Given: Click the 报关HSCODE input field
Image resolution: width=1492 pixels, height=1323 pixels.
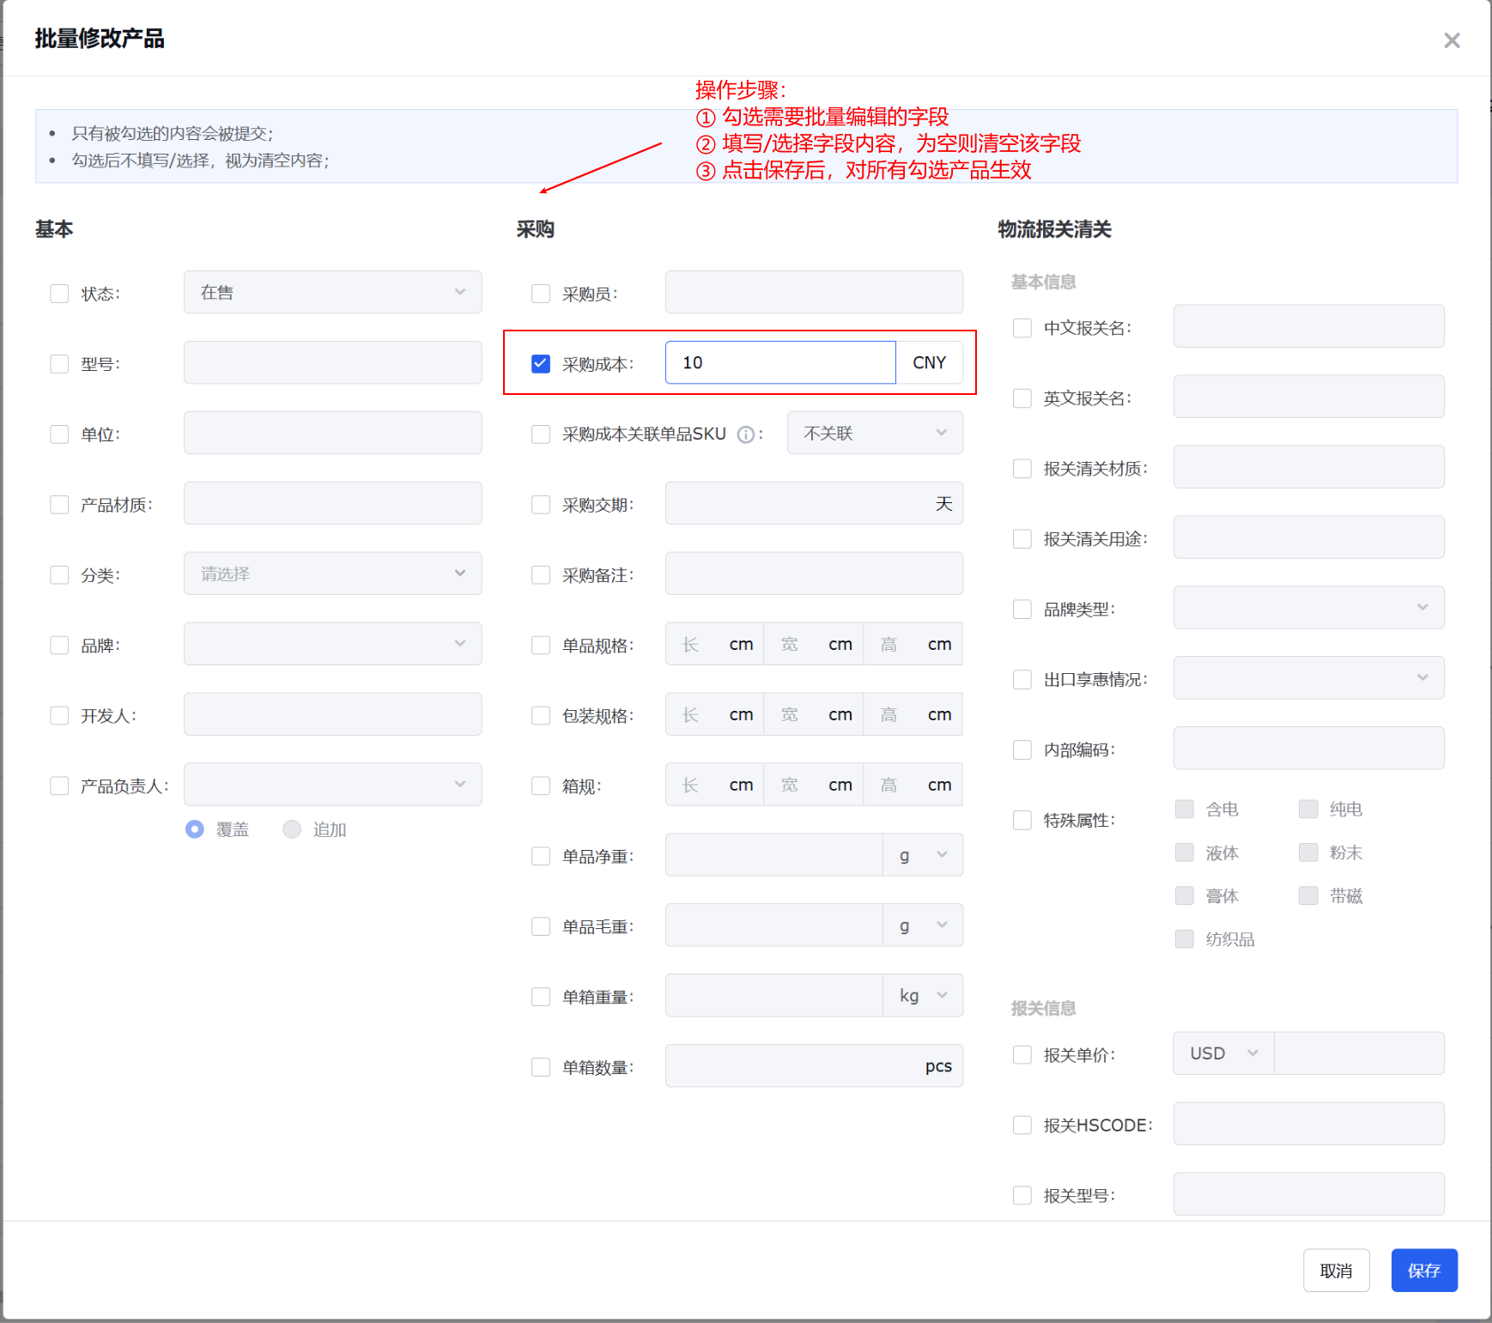Looking at the screenshot, I should coord(1308,1125).
